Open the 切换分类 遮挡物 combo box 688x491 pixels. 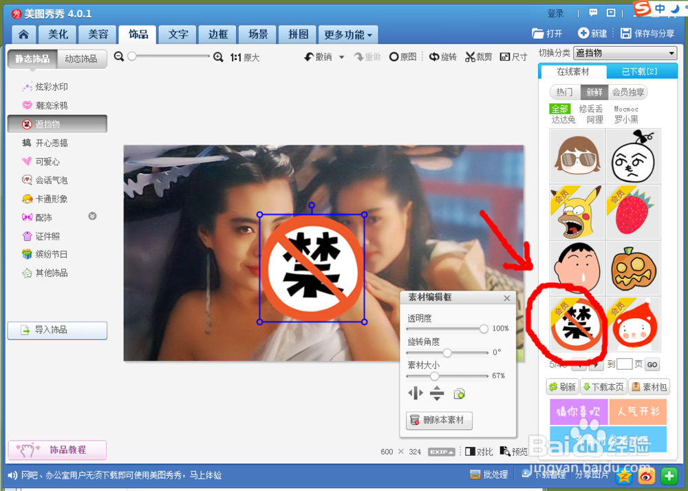tap(625, 53)
